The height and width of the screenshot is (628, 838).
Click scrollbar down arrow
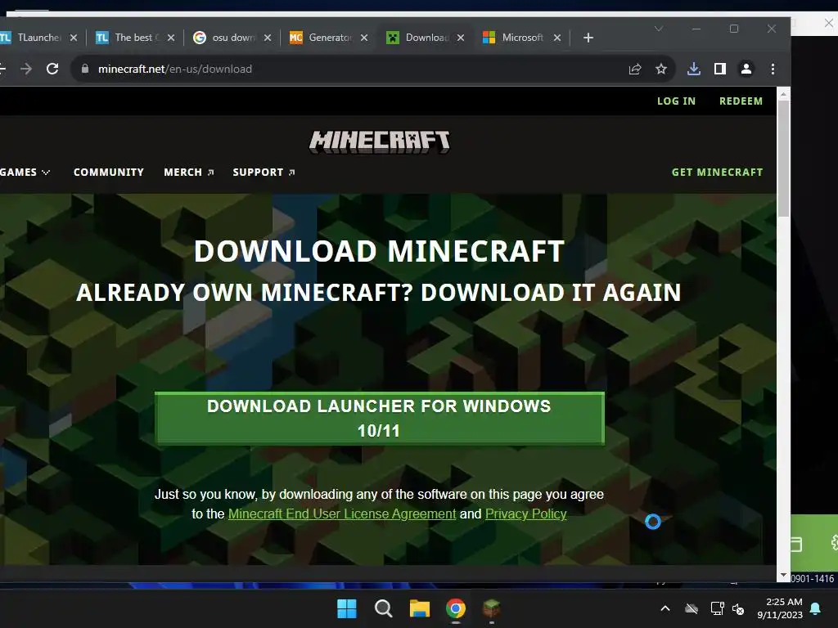tap(783, 576)
